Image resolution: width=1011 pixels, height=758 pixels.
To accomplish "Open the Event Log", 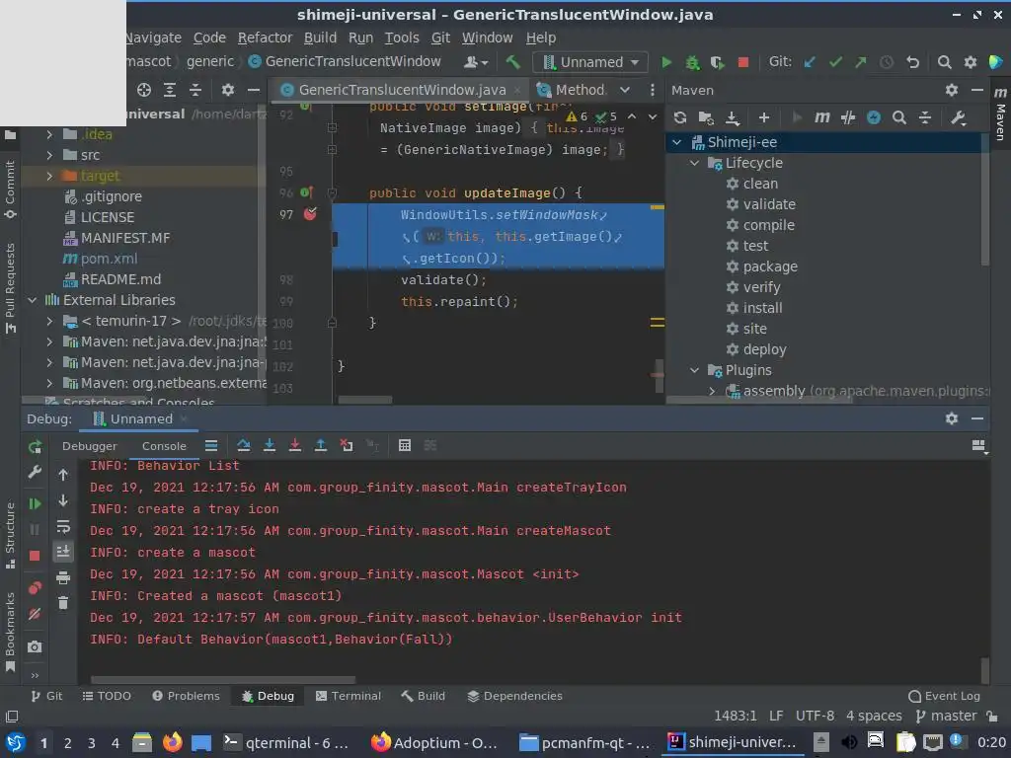I will click(x=945, y=696).
